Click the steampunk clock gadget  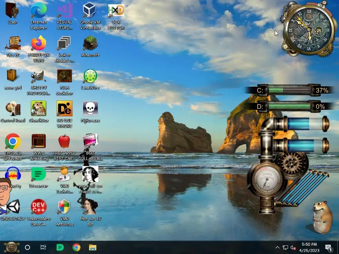[309, 30]
